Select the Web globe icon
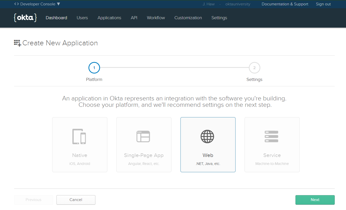This screenshot has width=346, height=210. click(207, 136)
